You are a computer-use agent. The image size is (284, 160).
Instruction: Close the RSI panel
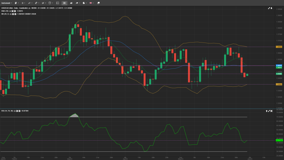271,111
